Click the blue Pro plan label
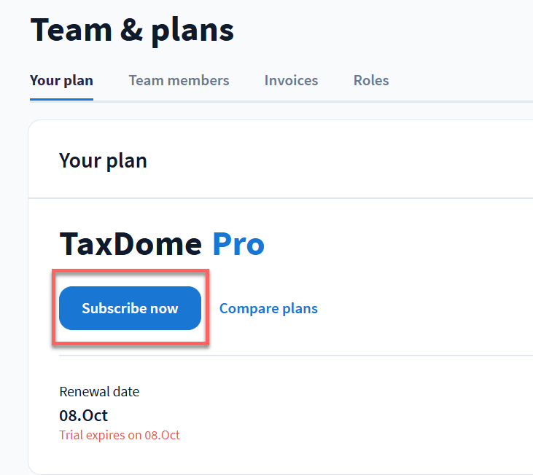 pos(238,244)
